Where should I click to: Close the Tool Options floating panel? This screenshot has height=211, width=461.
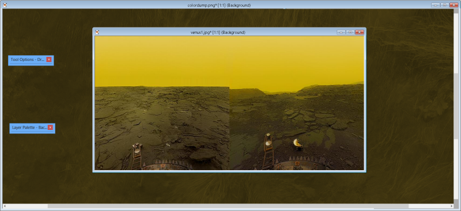coord(49,60)
